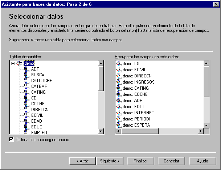Select EDAD field in tree
Screen dimensions: 221x170
coord(37,121)
